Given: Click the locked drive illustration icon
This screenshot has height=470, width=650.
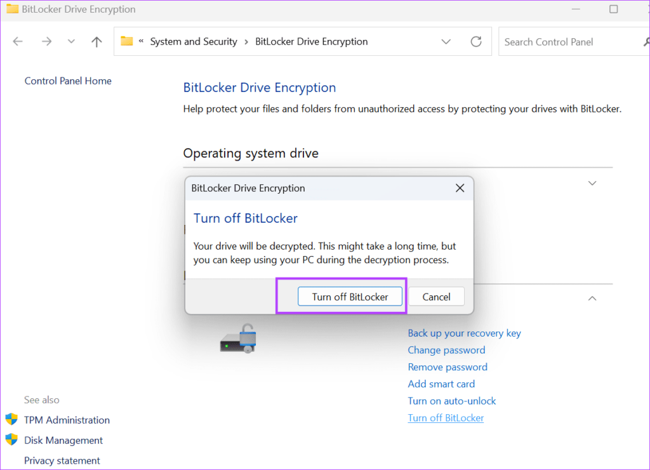Looking at the screenshot, I should click(238, 337).
